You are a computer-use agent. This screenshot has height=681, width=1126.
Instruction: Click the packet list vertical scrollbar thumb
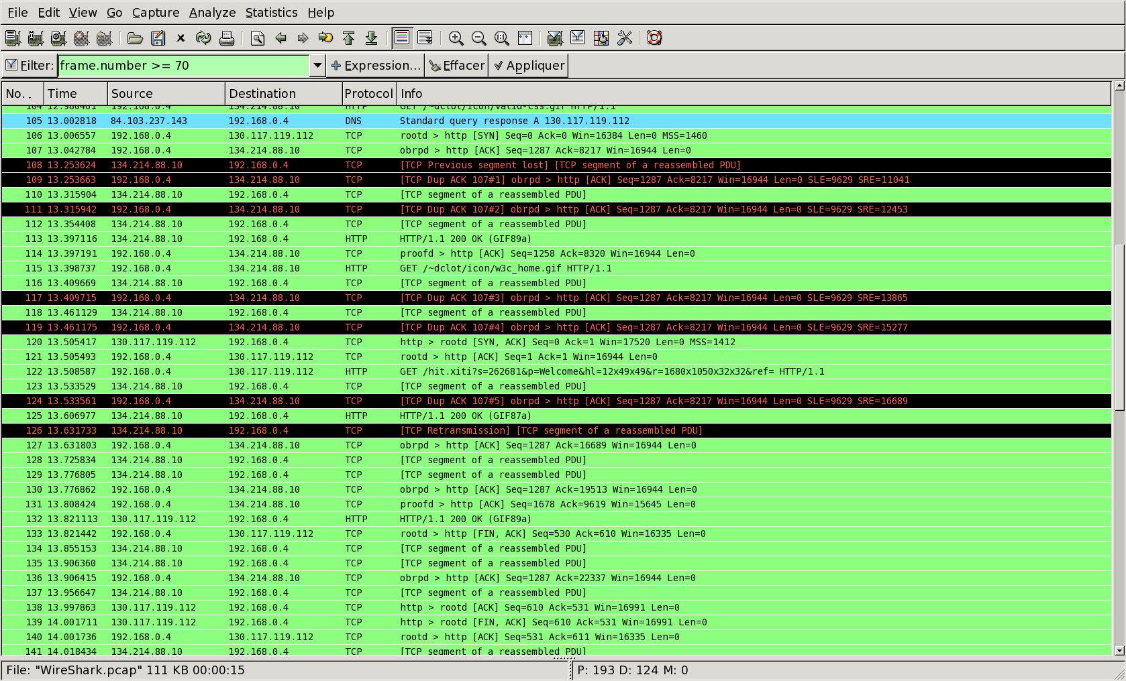pos(1119,327)
